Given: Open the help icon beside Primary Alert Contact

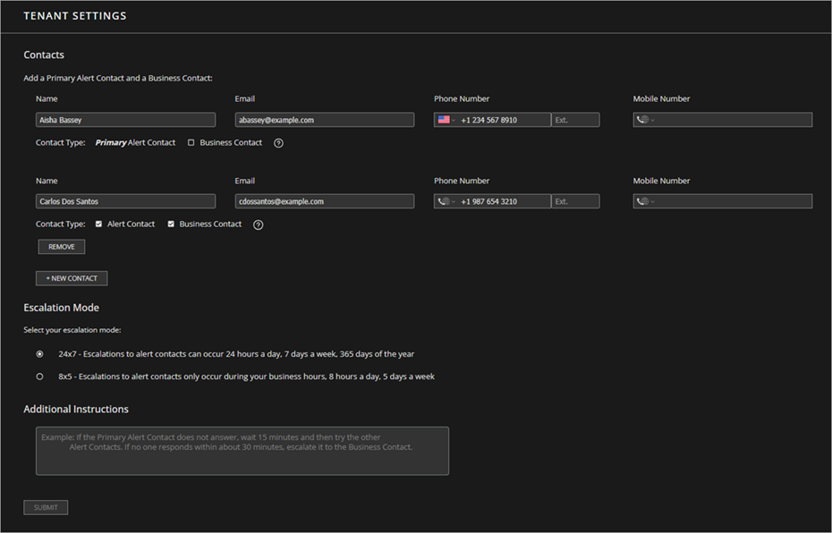Looking at the screenshot, I should pos(277,142).
